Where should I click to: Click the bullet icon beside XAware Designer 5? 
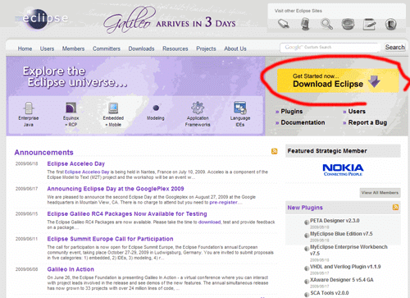307,282
